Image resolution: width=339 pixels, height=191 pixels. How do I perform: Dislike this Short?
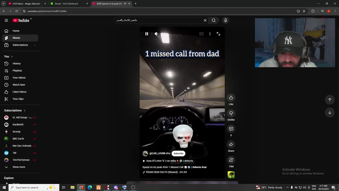pyautogui.click(x=231, y=113)
